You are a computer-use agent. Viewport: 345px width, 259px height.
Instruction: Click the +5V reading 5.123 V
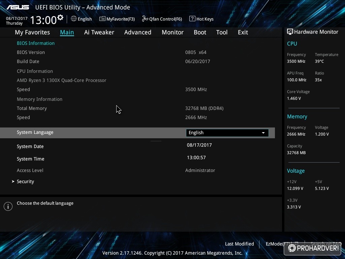pyautogui.click(x=322, y=188)
